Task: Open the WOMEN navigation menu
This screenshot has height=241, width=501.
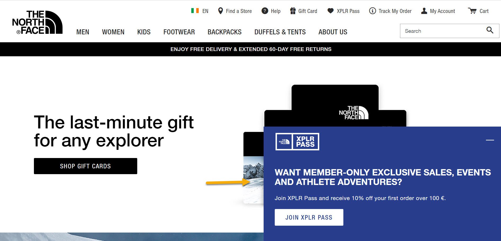Action: (x=113, y=32)
